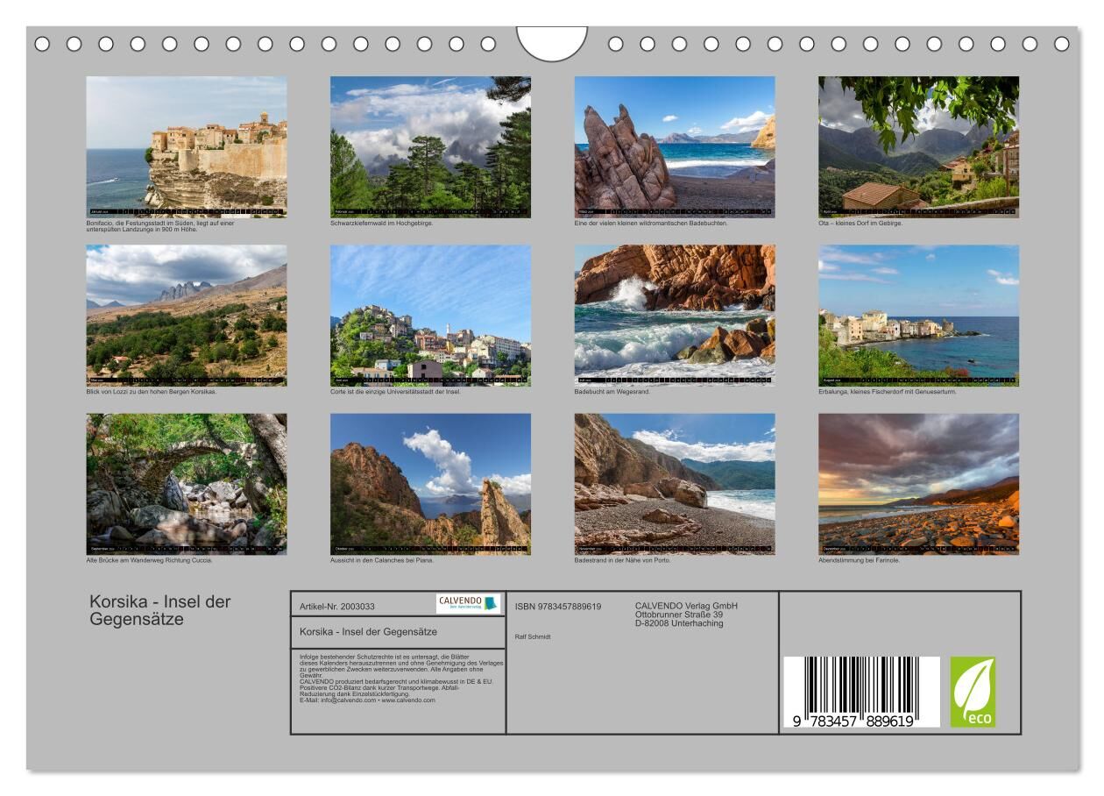Viewport: 1104px width, 796px height.
Task: Open the Blick von Lozzi photo
Action: [x=186, y=315]
